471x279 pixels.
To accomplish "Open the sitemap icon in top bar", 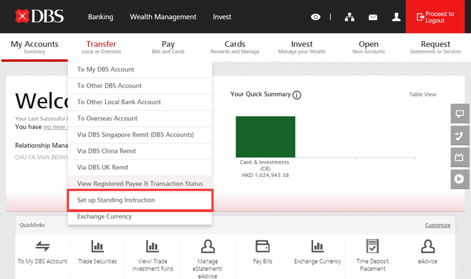I will tap(349, 17).
